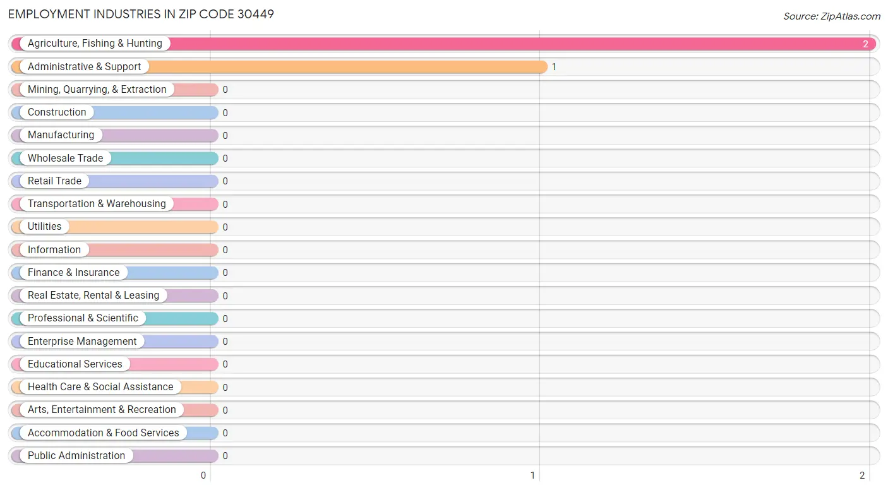
Task: Select the Information label
Action: pyautogui.click(x=54, y=249)
